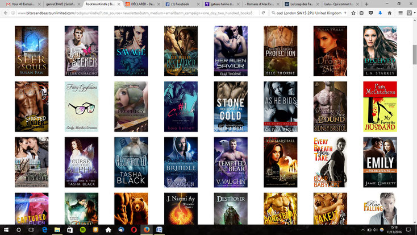Open the Prophecy book cover
Screen dimensions: 417x235
(131, 106)
